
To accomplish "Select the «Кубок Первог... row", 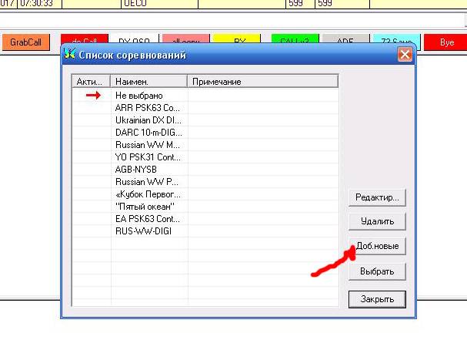I will (205, 194).
